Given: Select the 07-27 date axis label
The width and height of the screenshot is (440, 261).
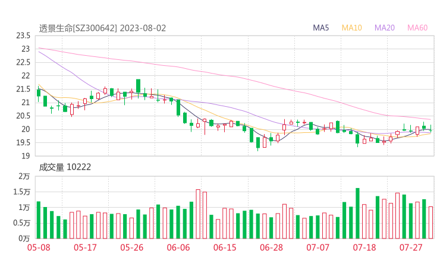Looking at the screenshot, I should (x=411, y=247).
